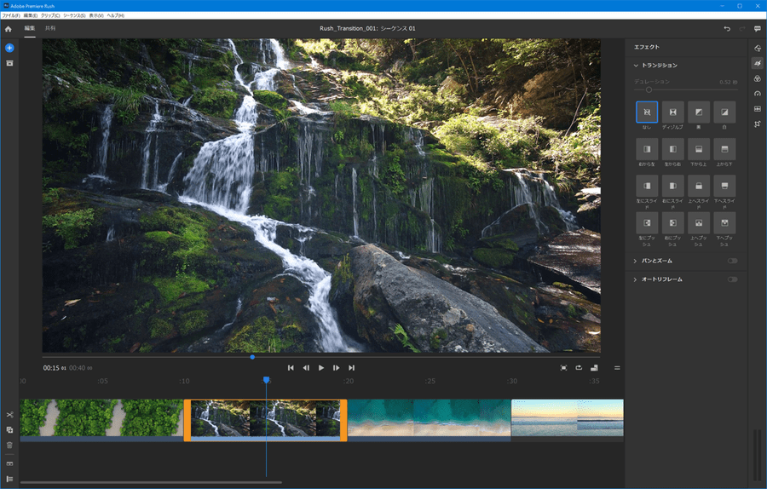Click the transition デュレーション slider

tap(649, 89)
